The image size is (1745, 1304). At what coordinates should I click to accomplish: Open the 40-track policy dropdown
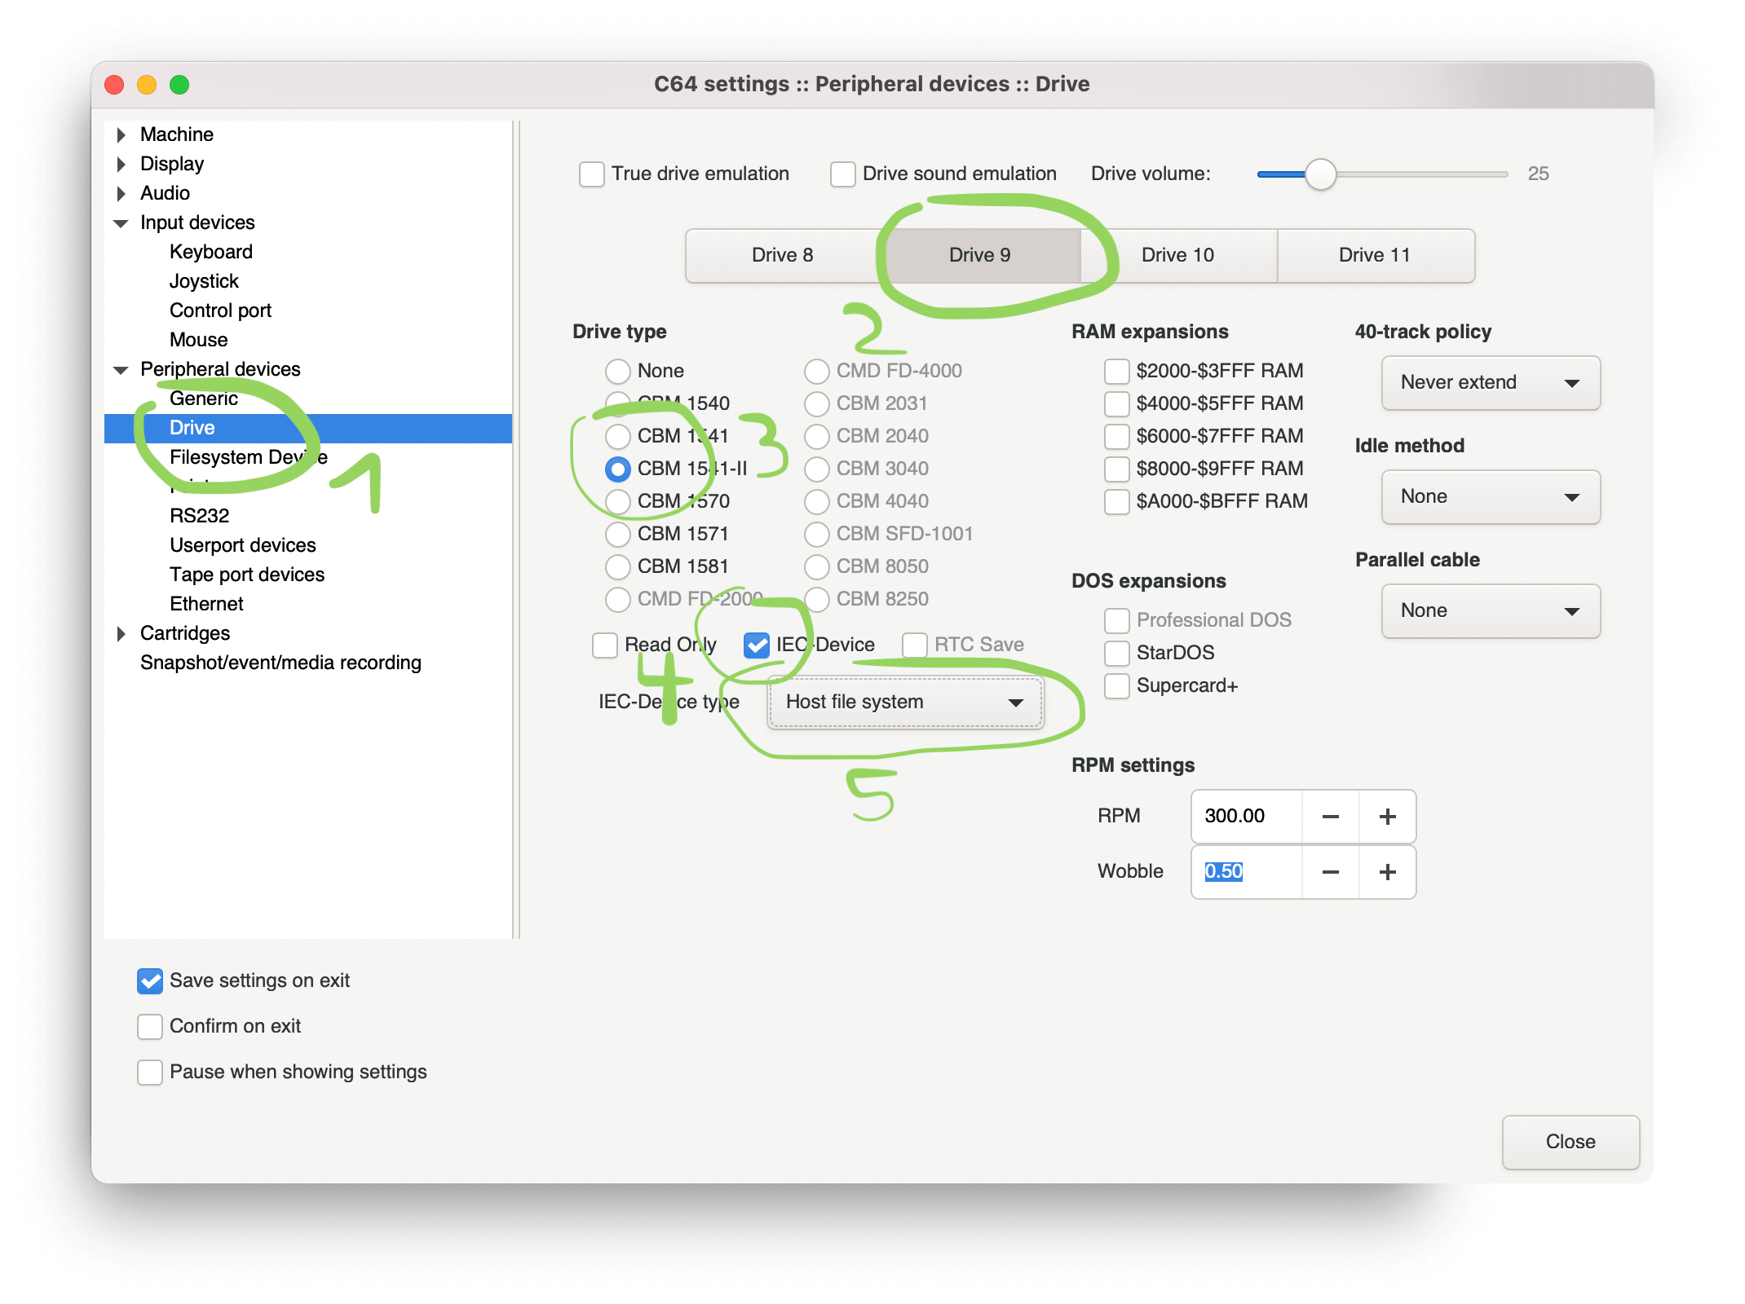(x=1490, y=382)
